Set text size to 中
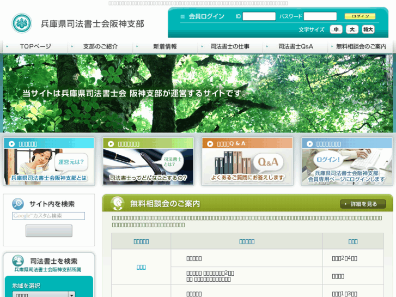Image resolution: width=396 pixels, height=297 pixels. click(336, 29)
